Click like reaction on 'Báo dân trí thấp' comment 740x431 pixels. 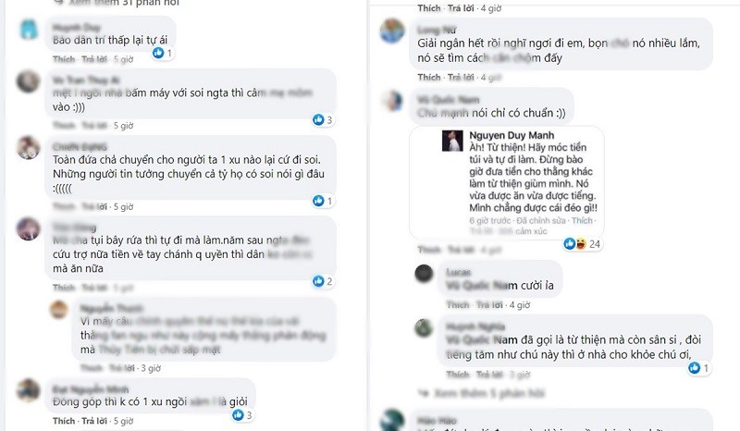click(x=163, y=53)
